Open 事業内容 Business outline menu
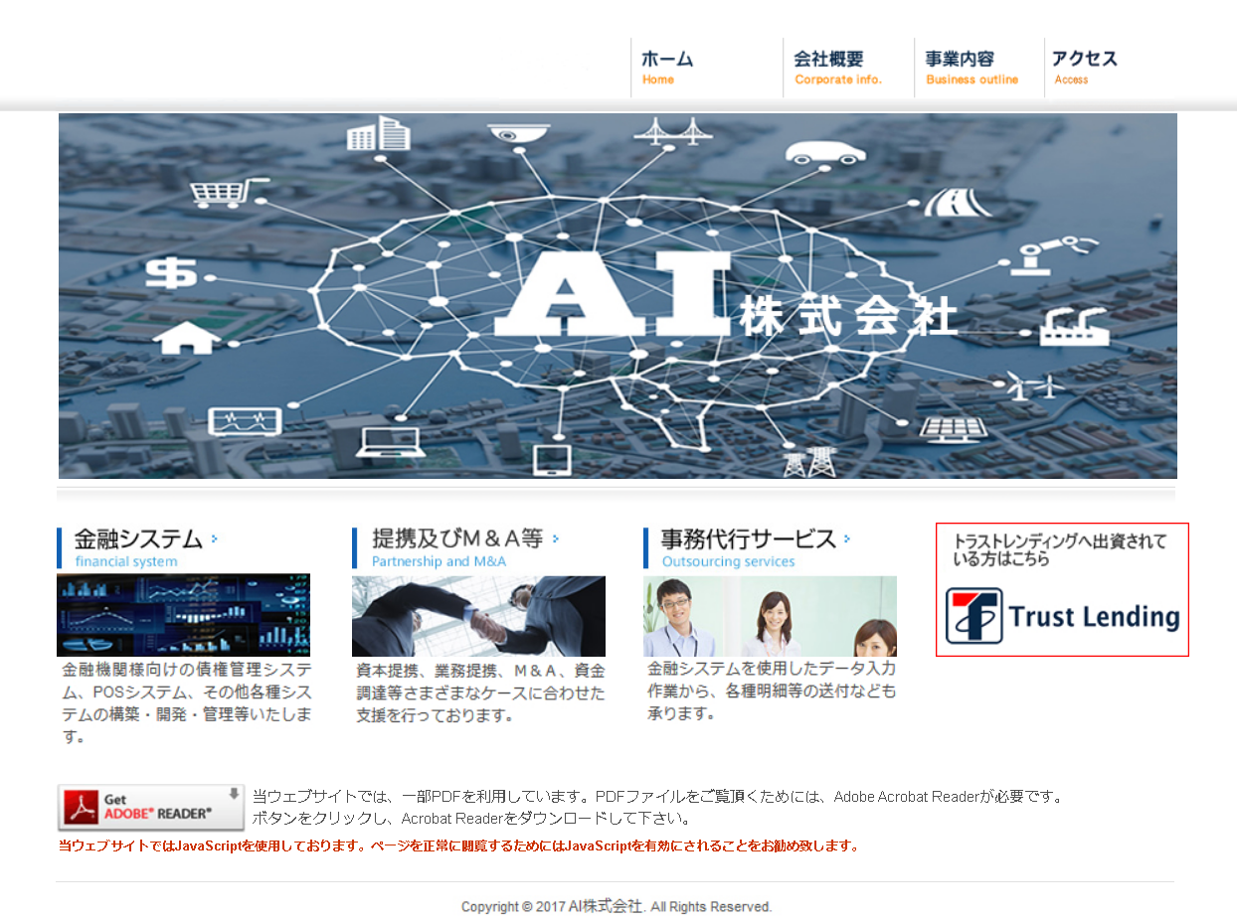 (972, 67)
